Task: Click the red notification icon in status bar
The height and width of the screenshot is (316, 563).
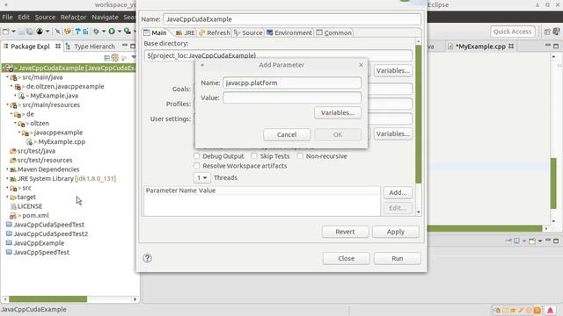Action: [550, 310]
